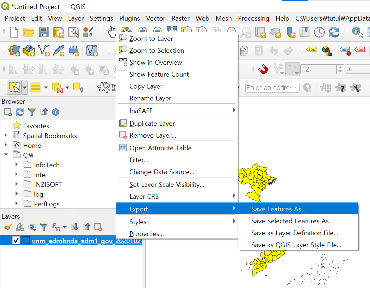Open the Layout Manager icon
The width and height of the screenshot is (370, 288).
[74, 32]
